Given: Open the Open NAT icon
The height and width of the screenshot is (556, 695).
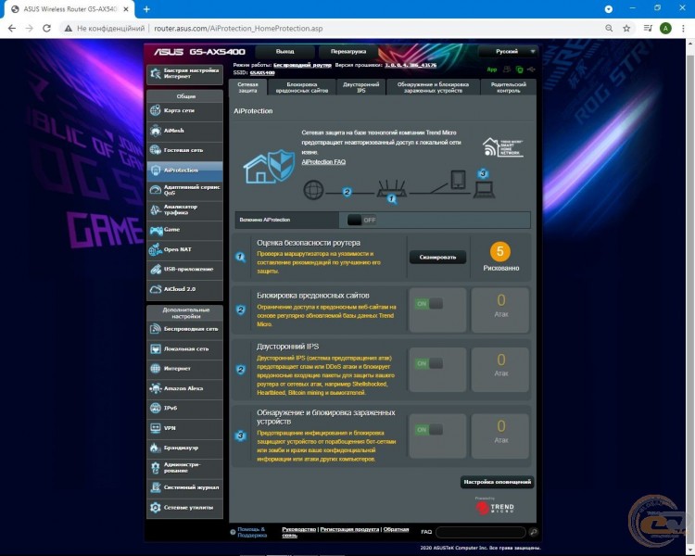Looking at the screenshot, I should click(x=155, y=249).
